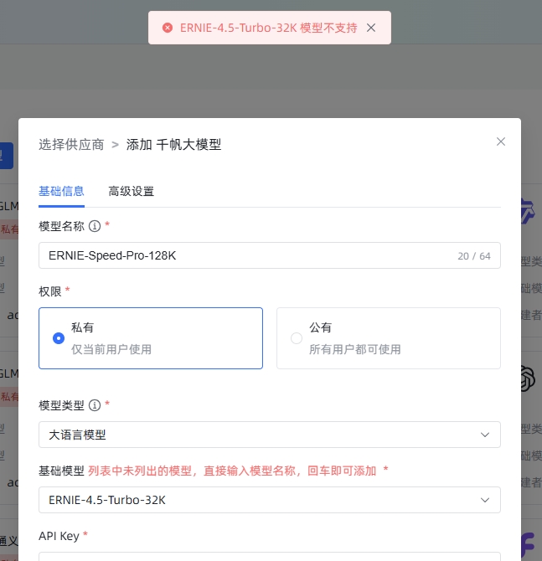Click the info icon beside 模型名称
Screen dimensions: 542x561
point(95,226)
